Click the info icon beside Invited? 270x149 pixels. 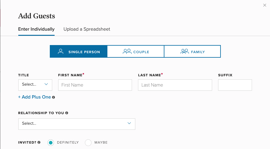click(x=39, y=142)
